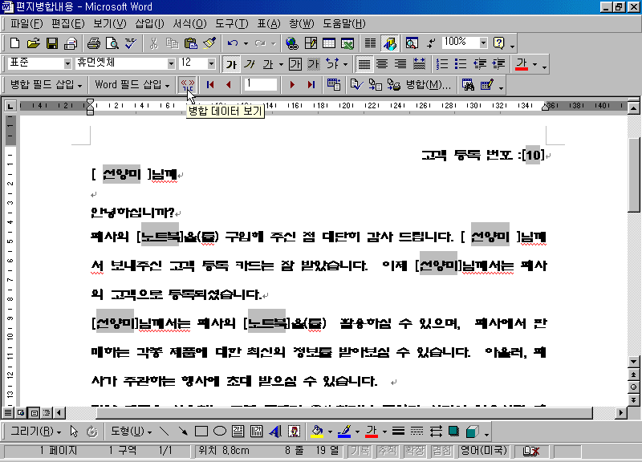The width and height of the screenshot is (642, 462).
Task: Open the 서식(O) menu
Action: tap(189, 24)
